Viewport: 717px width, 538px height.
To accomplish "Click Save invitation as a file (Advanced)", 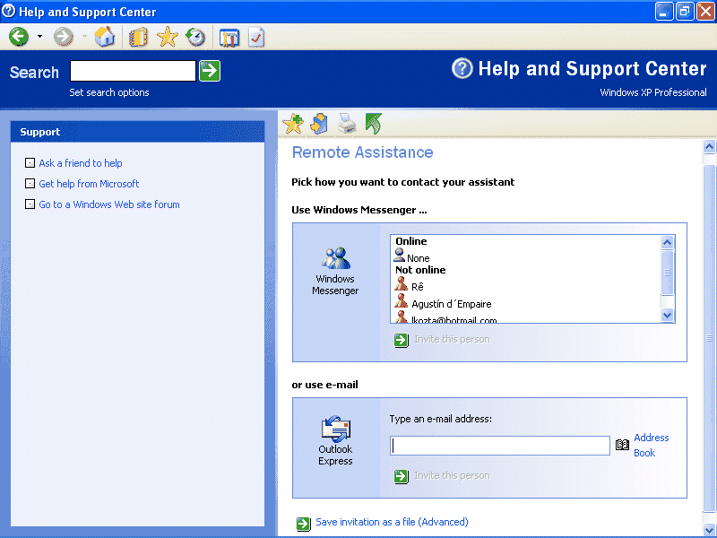I will tap(392, 522).
